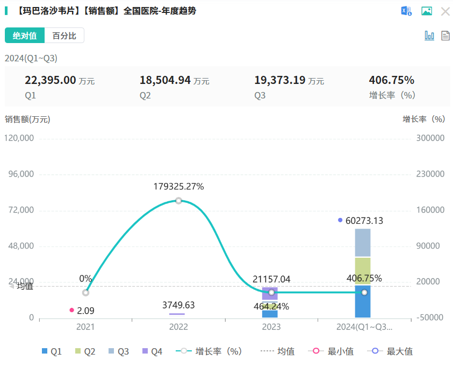Image resolution: width=453 pixels, height=367 pixels.
Task: Toggle 最小值 marker legend
Action: click(331, 351)
